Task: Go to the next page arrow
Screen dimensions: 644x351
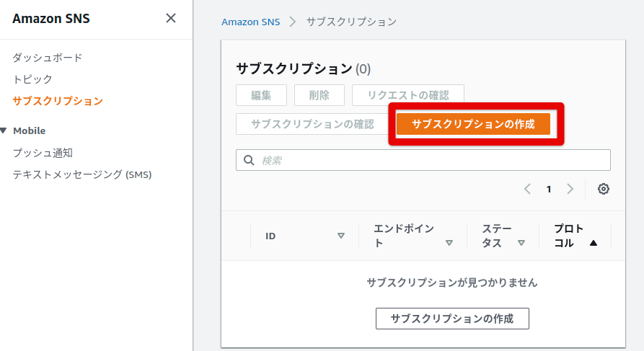Action: point(570,189)
